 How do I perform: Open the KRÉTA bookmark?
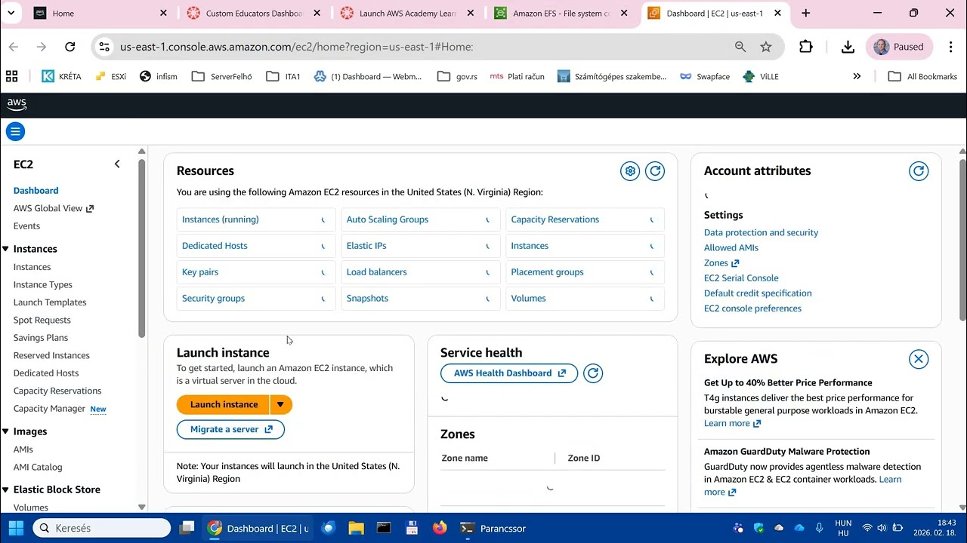pos(61,76)
